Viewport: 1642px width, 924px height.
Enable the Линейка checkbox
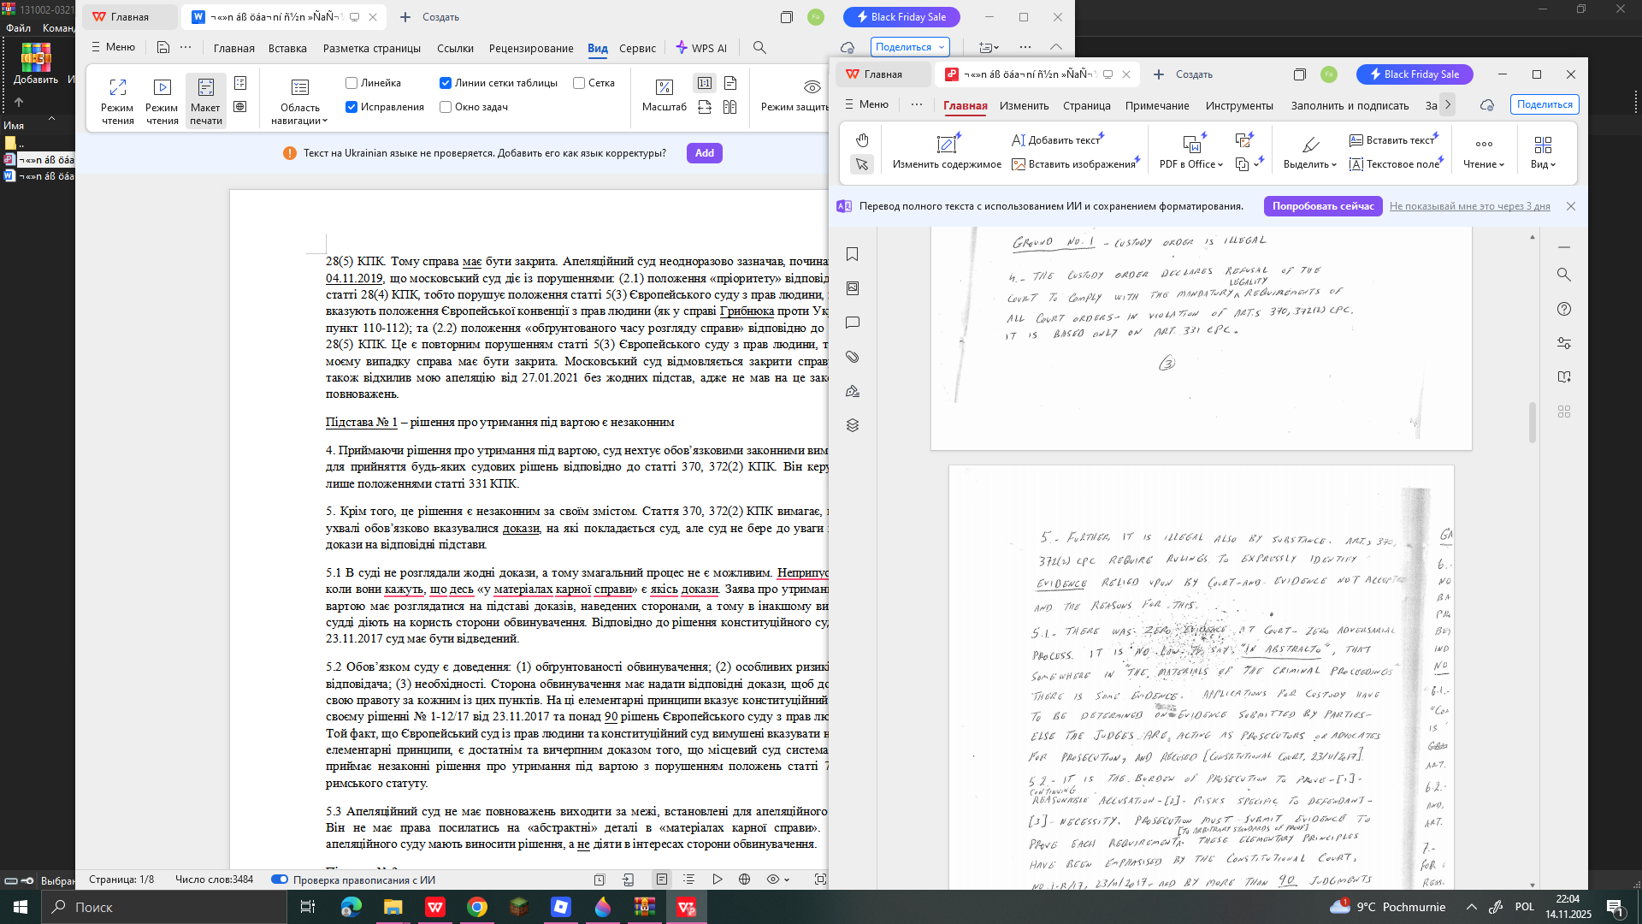click(x=351, y=83)
